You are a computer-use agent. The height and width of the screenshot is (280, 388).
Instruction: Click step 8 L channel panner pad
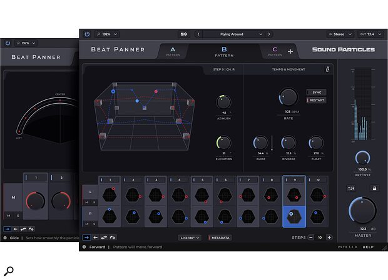click(x=271, y=195)
